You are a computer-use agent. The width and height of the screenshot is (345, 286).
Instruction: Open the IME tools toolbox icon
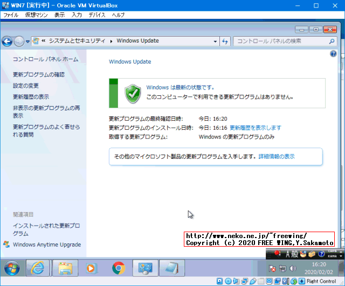coord(312,254)
